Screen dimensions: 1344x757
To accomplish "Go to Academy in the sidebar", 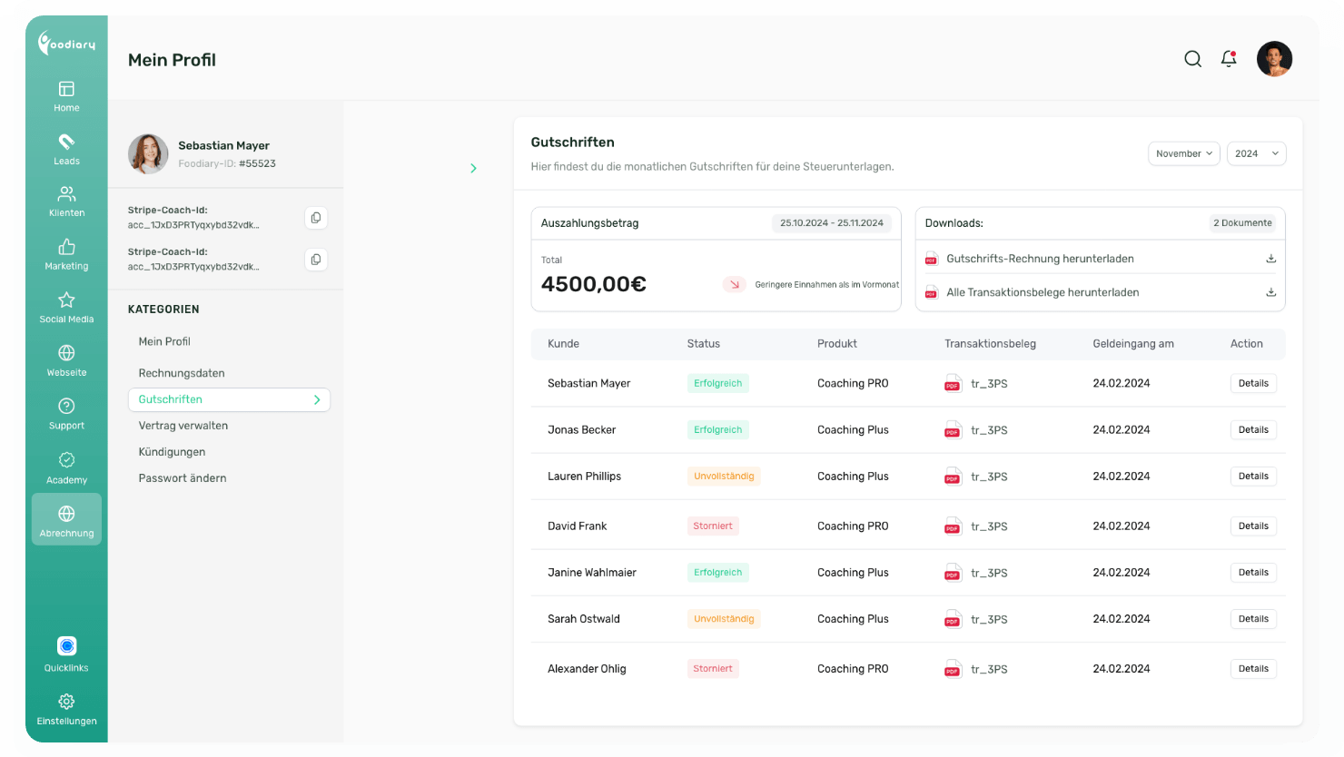I will [66, 467].
